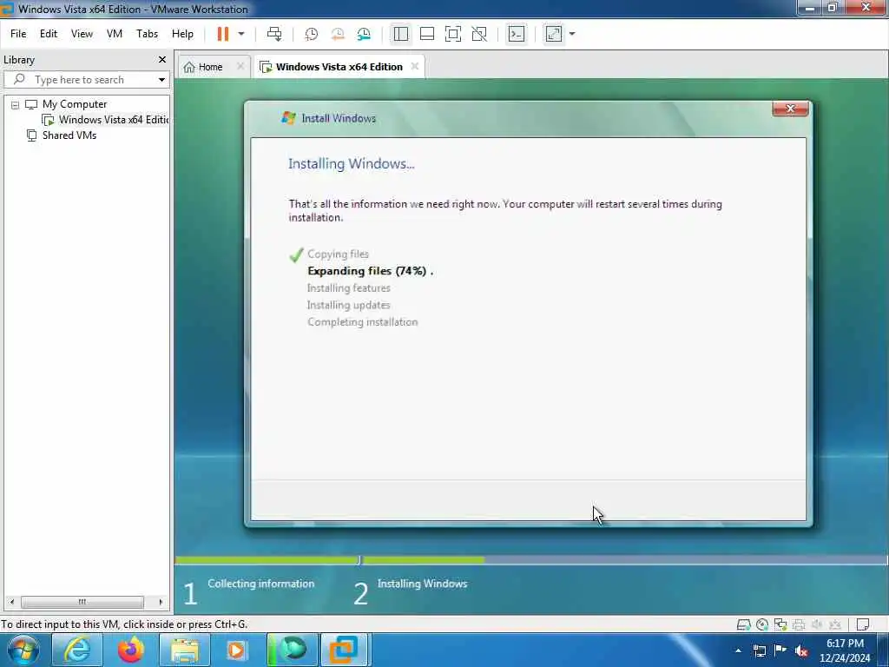This screenshot has width=889, height=667.
Task: Revert VM to previous snapshot icon
Action: [338, 34]
